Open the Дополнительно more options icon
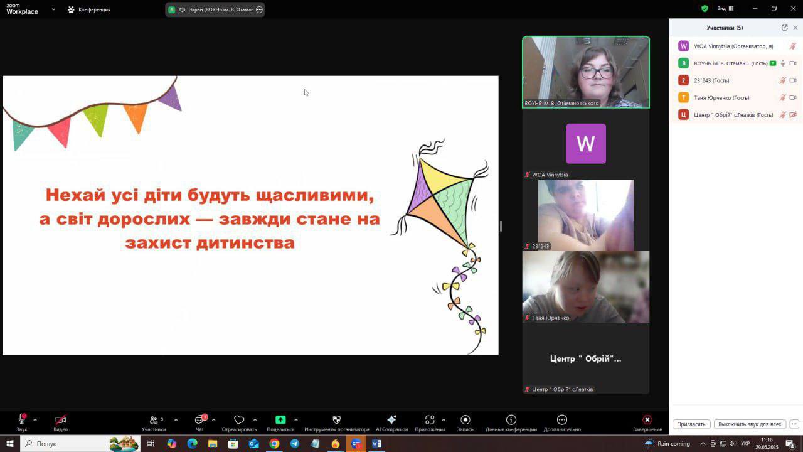The width and height of the screenshot is (803, 452). point(562,419)
